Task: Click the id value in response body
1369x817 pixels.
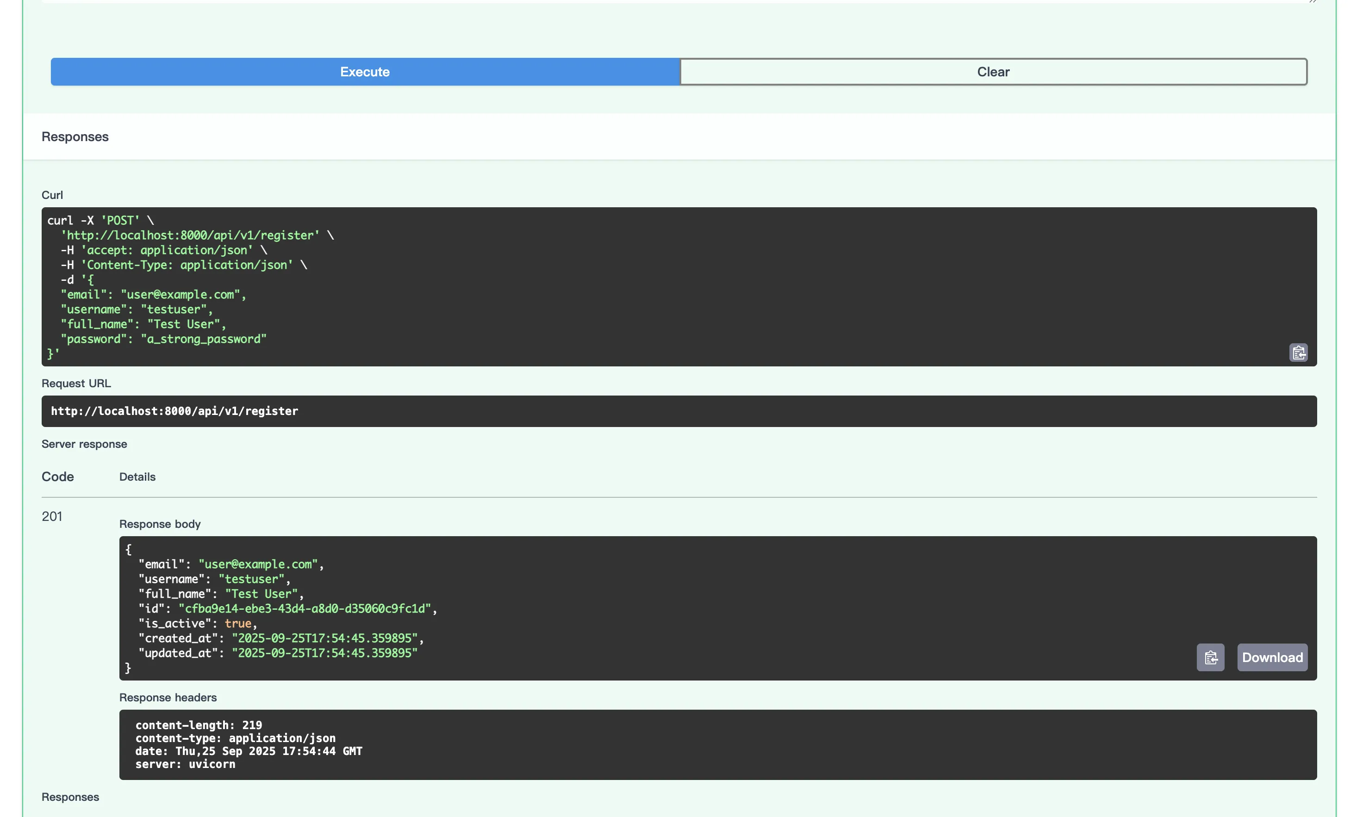Action: tap(305, 608)
